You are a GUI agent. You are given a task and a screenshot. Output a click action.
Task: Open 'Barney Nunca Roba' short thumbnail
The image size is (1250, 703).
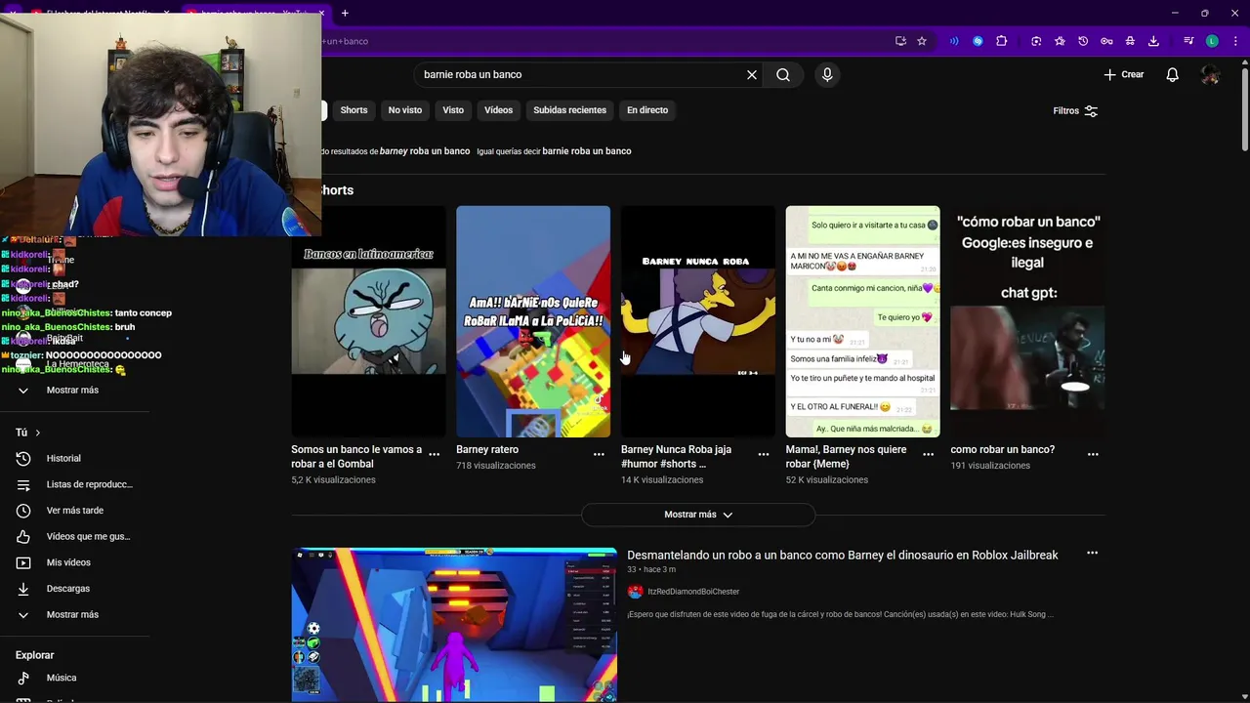698,321
